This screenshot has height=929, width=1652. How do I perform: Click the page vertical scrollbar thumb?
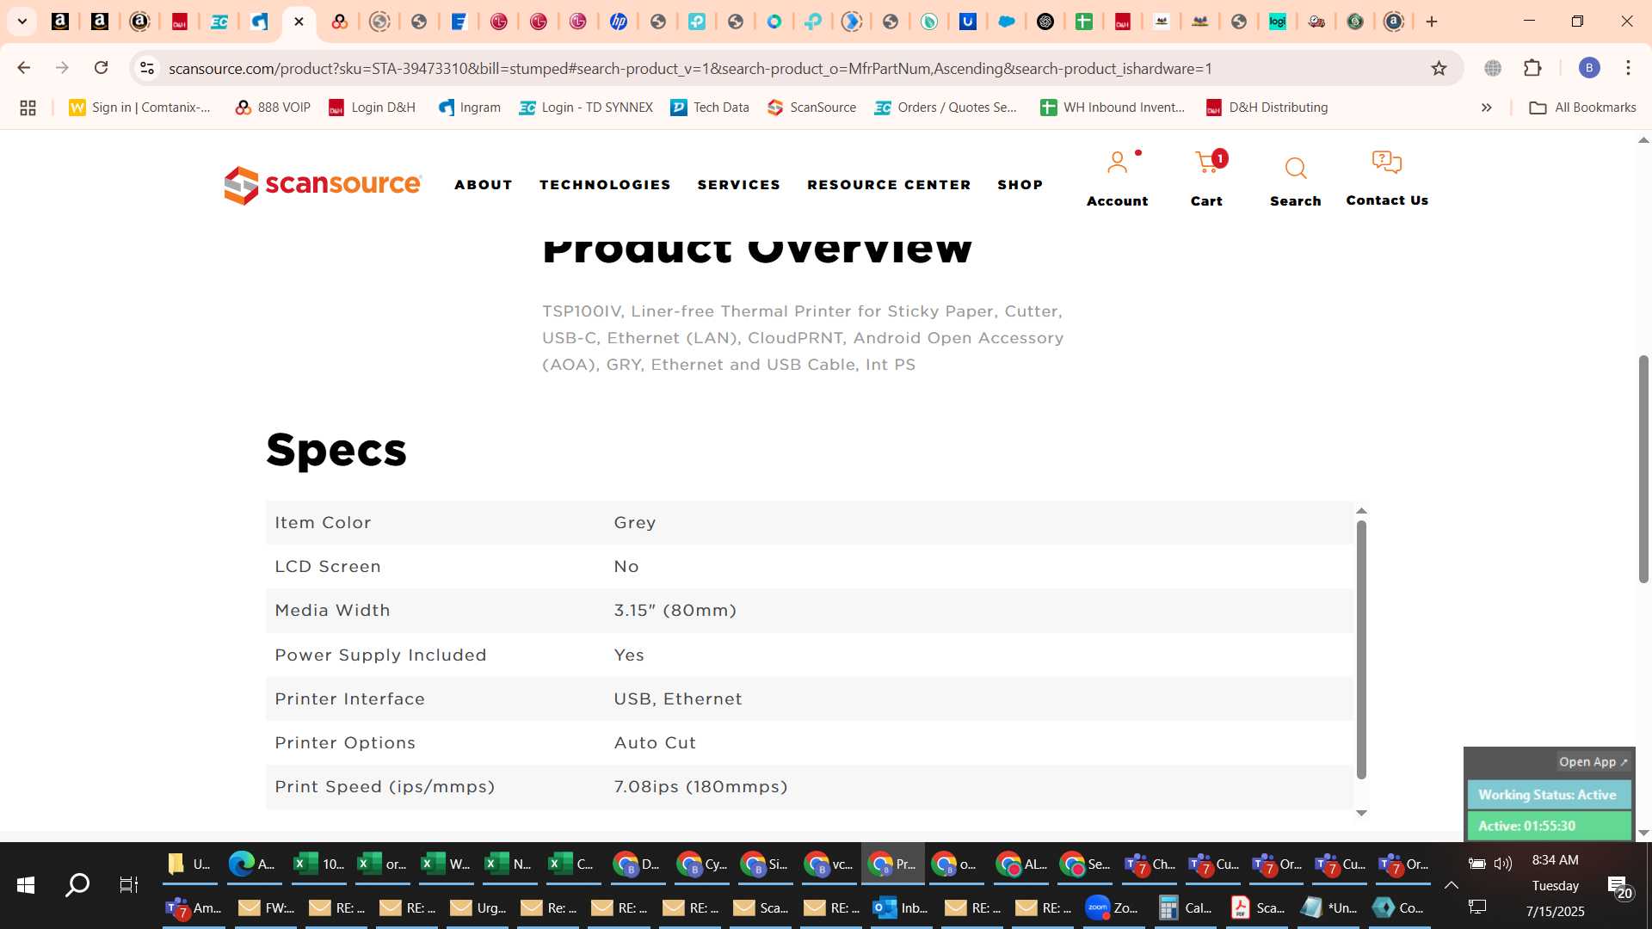[x=1643, y=469]
